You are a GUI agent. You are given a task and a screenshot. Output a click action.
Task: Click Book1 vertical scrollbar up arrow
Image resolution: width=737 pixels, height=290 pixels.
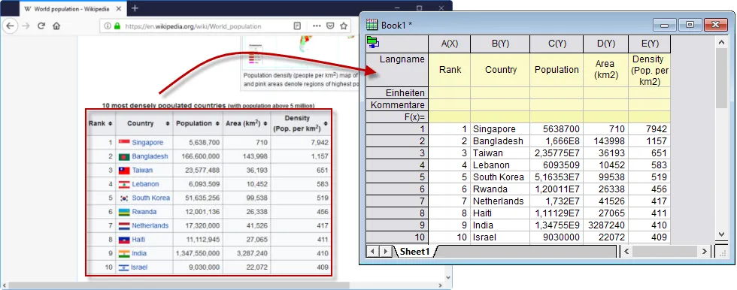[722, 42]
